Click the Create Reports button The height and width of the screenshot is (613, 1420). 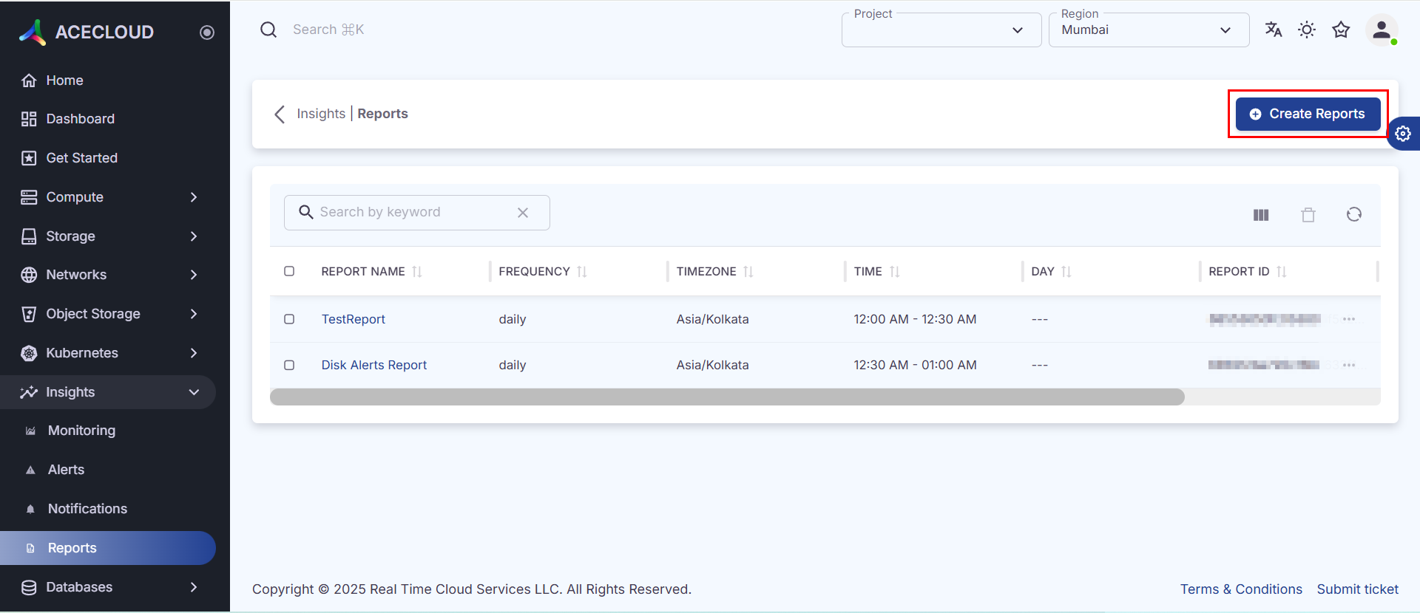pyautogui.click(x=1308, y=114)
